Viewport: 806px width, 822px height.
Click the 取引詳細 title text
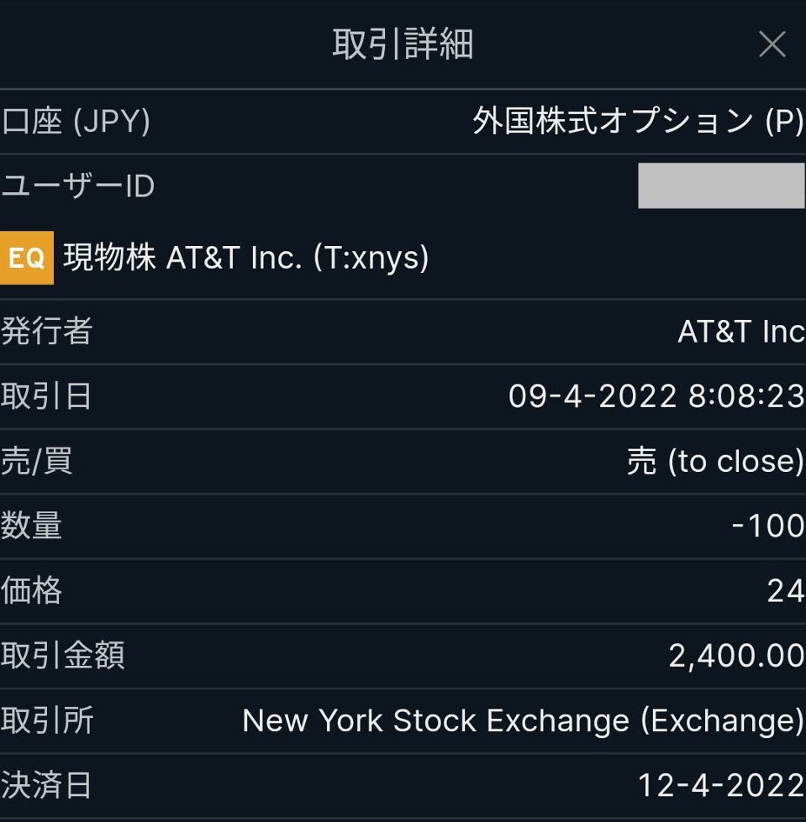tap(403, 45)
